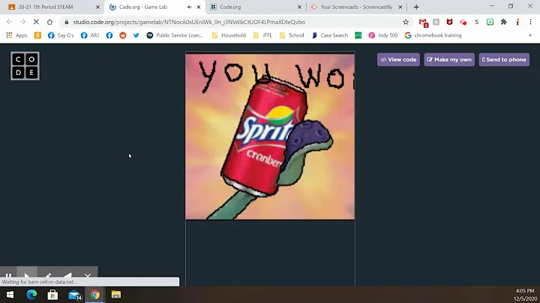Click the Code.org logo in the corner
This screenshot has width=540, height=303.
click(x=25, y=66)
